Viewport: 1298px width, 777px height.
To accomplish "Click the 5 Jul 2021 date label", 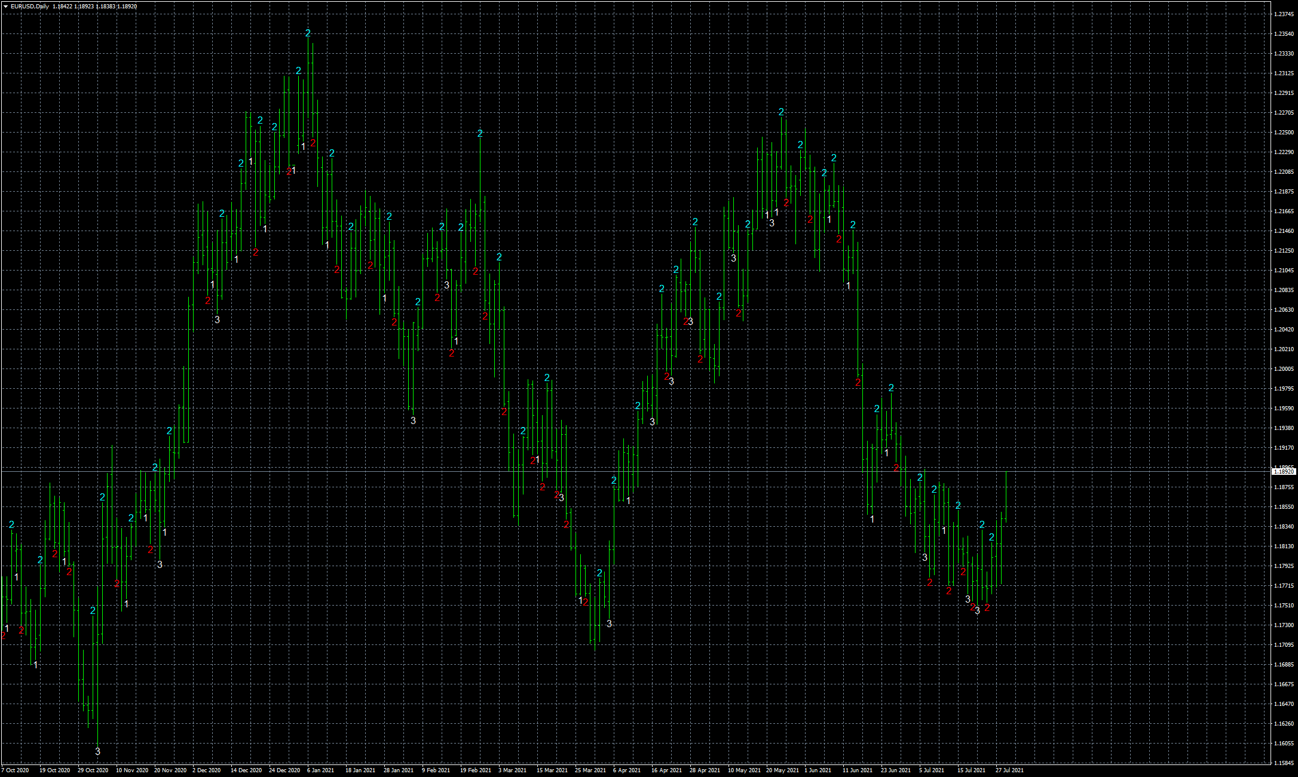I will tap(931, 770).
